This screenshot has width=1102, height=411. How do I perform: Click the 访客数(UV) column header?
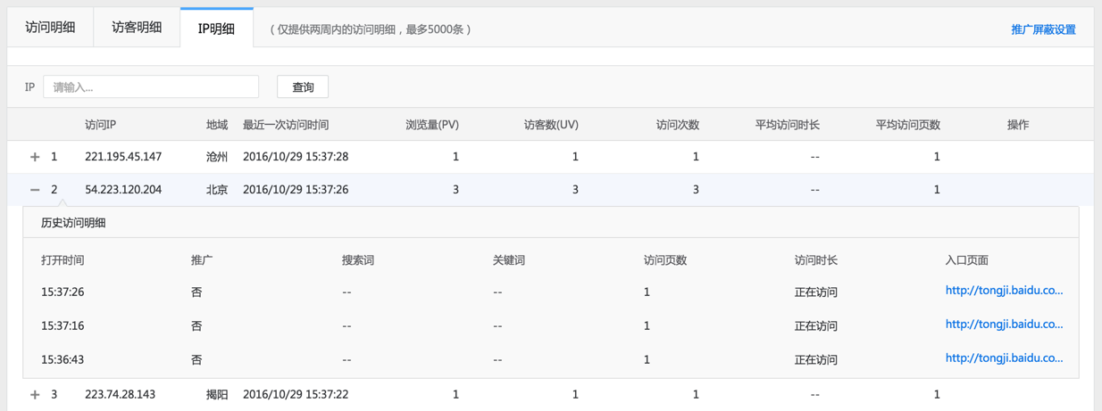pos(551,125)
